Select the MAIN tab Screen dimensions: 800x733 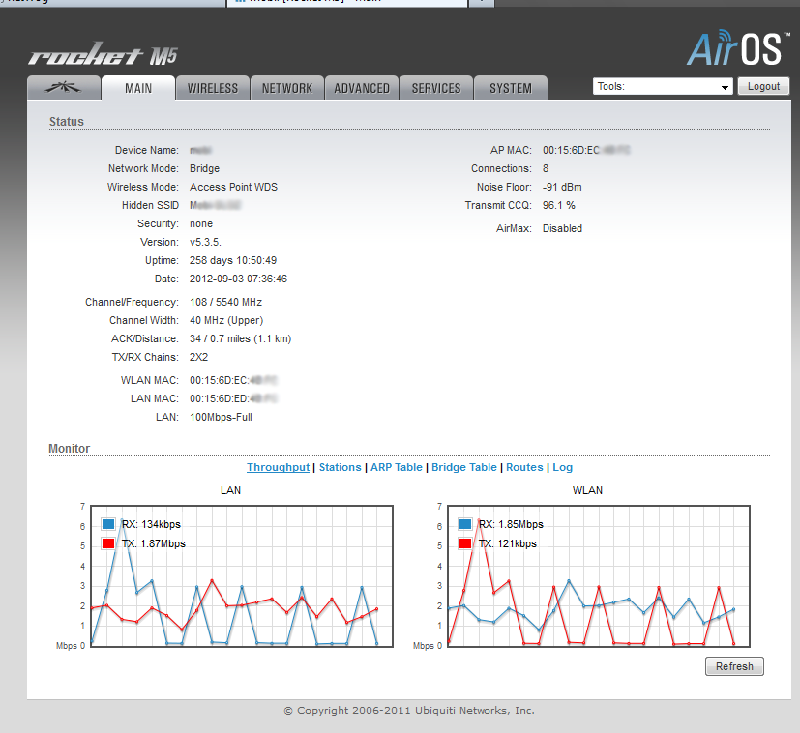coord(138,88)
